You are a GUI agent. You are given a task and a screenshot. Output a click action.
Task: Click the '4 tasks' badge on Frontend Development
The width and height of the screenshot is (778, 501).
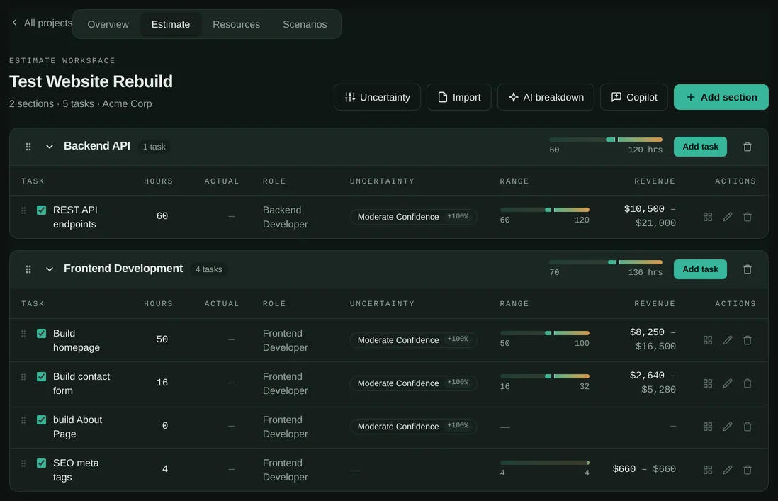(208, 269)
